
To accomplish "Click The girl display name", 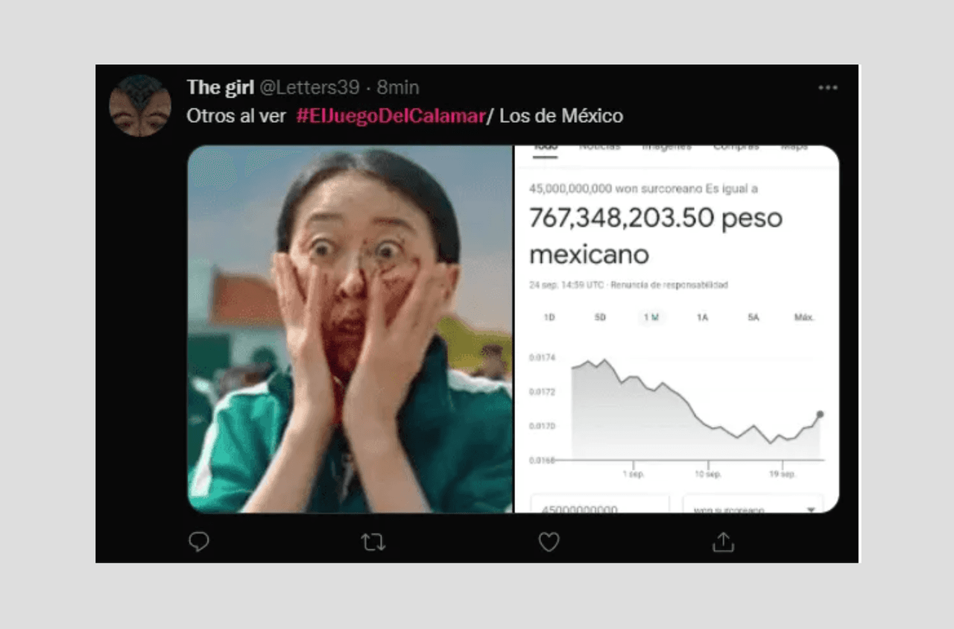I will [221, 87].
